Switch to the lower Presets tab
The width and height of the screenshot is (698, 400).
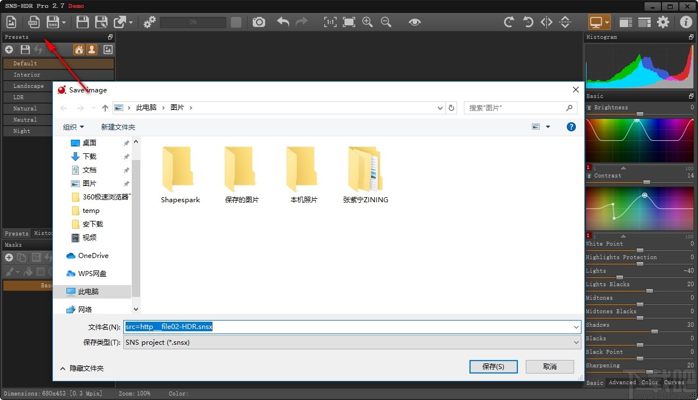tap(16, 233)
